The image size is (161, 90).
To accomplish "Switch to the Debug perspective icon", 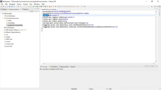I will pos(160,6).
